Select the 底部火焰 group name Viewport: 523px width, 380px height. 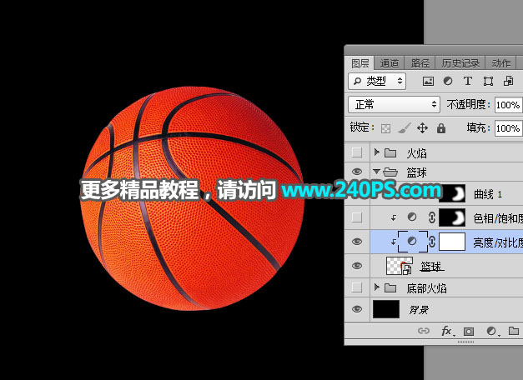[426, 288]
